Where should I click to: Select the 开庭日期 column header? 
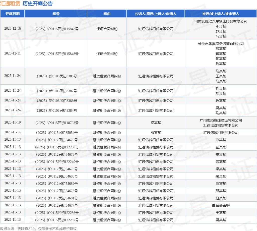coord(13,14)
